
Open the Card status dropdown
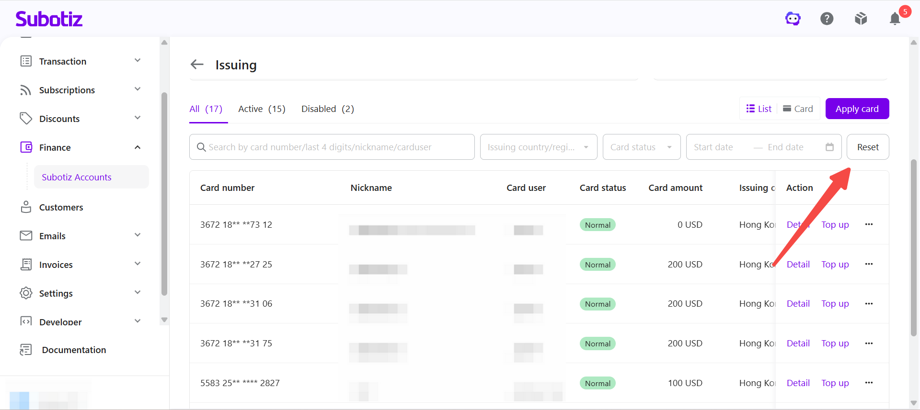pyautogui.click(x=642, y=147)
